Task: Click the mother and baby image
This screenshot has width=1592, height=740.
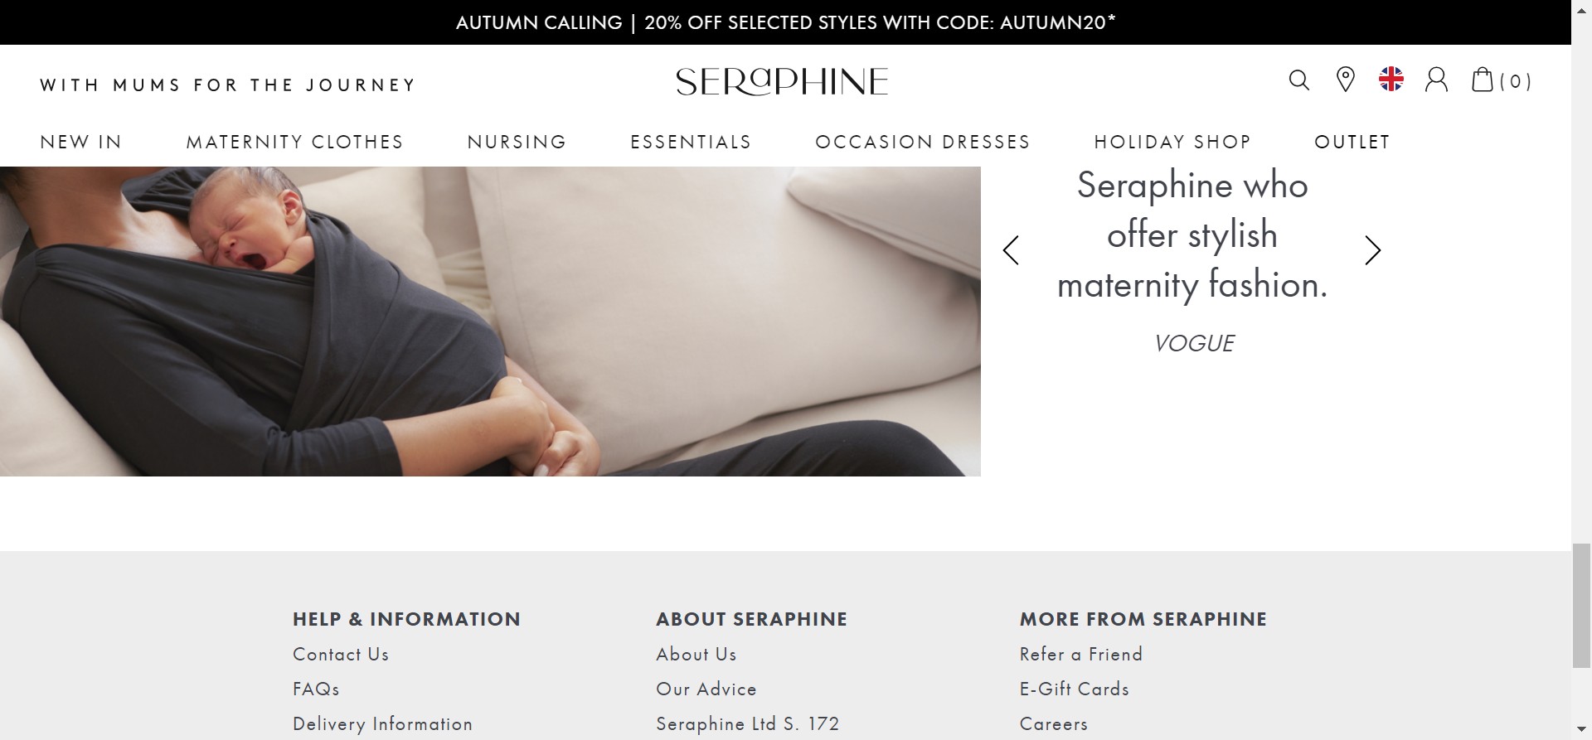Action: [x=489, y=322]
